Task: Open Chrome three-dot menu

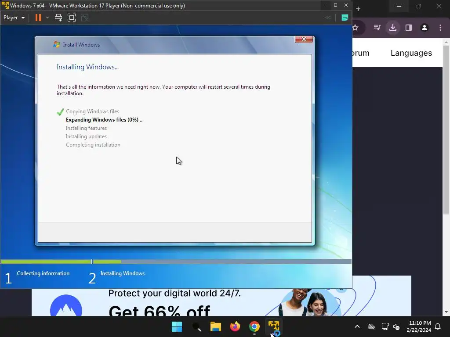Action: pos(440,28)
